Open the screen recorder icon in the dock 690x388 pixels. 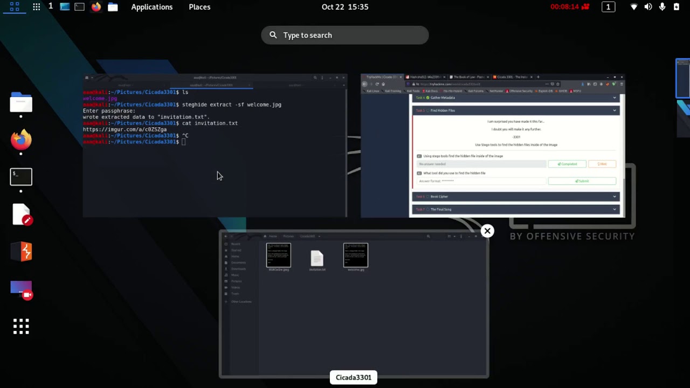point(21,289)
